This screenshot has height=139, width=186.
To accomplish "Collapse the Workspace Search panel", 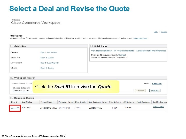I will point(12,78).
